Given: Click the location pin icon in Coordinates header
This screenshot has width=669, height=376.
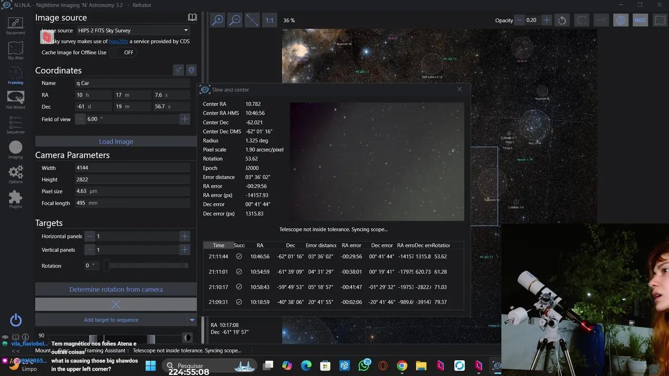Looking at the screenshot, I should click(191, 70).
